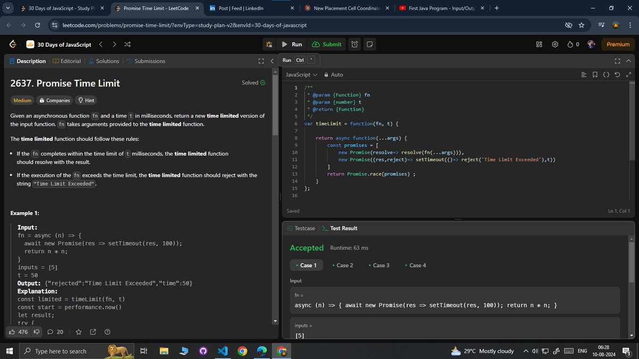Click the stopwatch timer icon in the toolbar
Viewport: 639px width, 359px height.
[354, 44]
